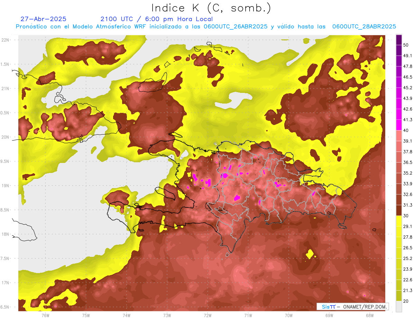Click the legend value "30"

(x=406, y=216)
